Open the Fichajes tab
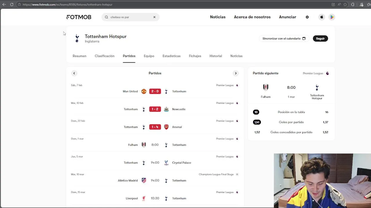Image resolution: width=371 pixels, height=208 pixels. 195,56
